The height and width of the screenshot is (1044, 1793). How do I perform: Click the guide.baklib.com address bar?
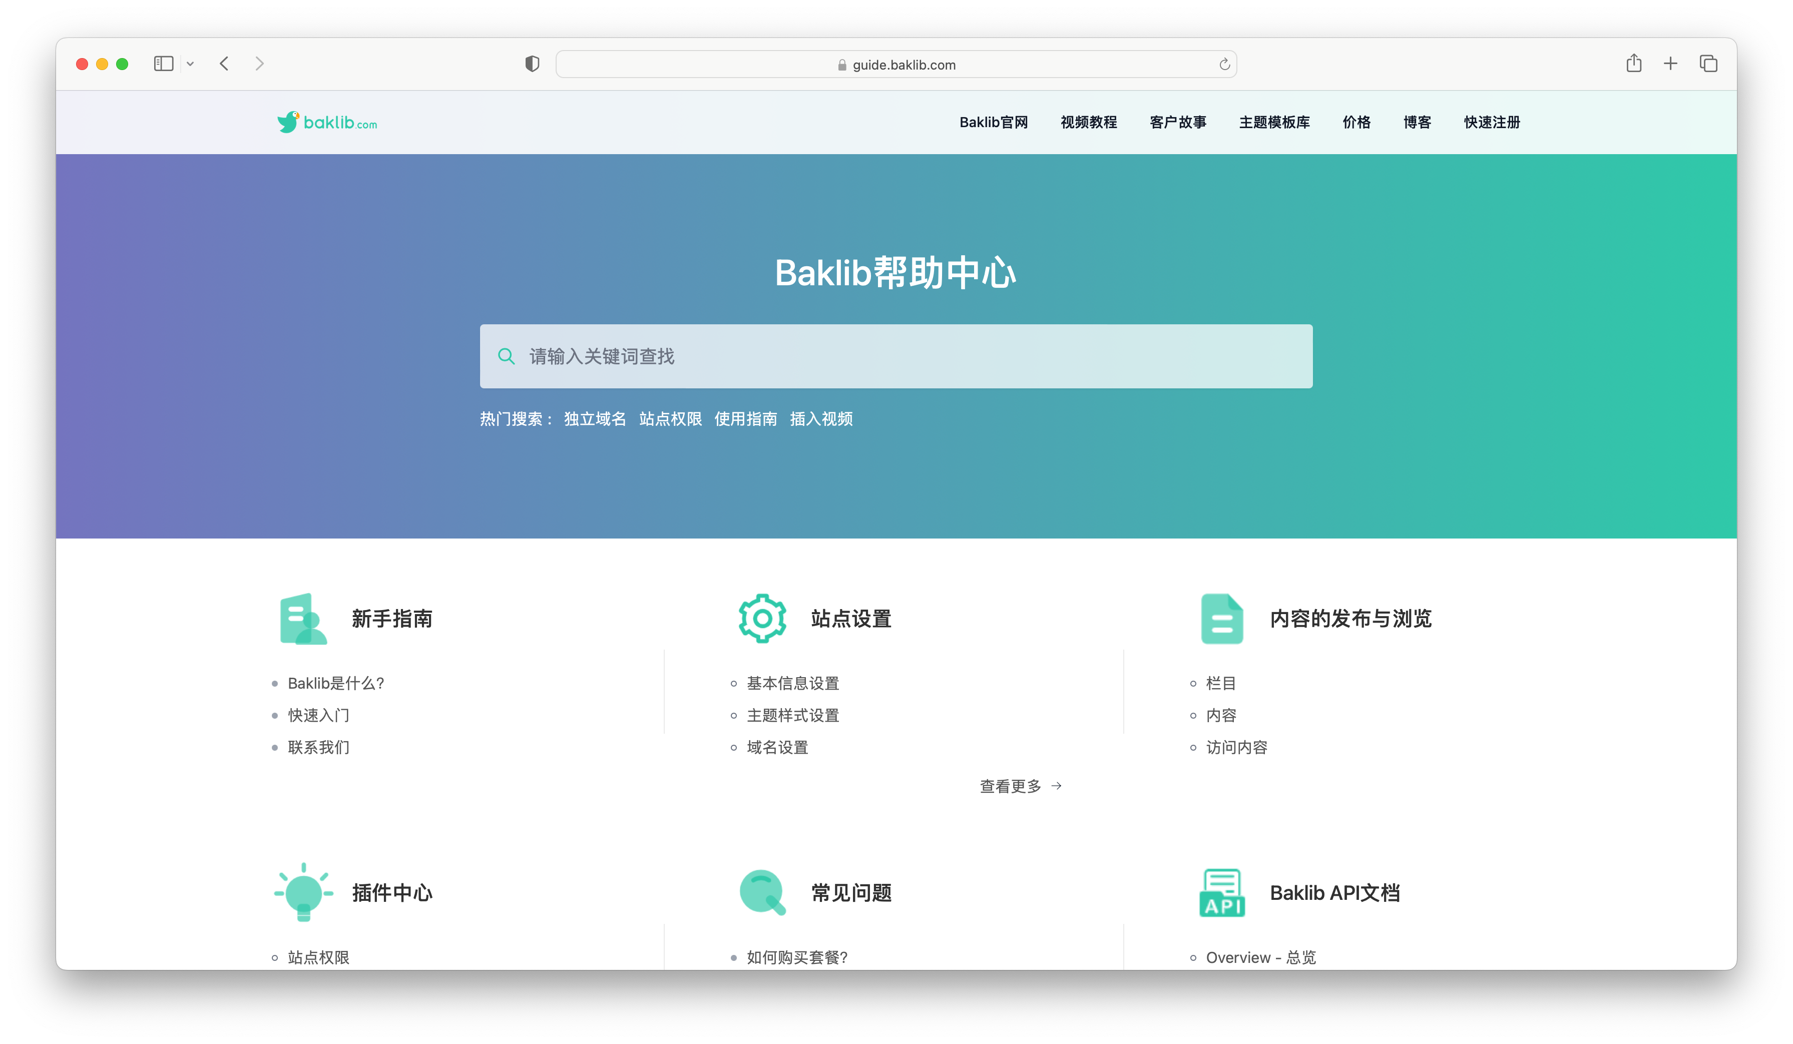pos(896,64)
